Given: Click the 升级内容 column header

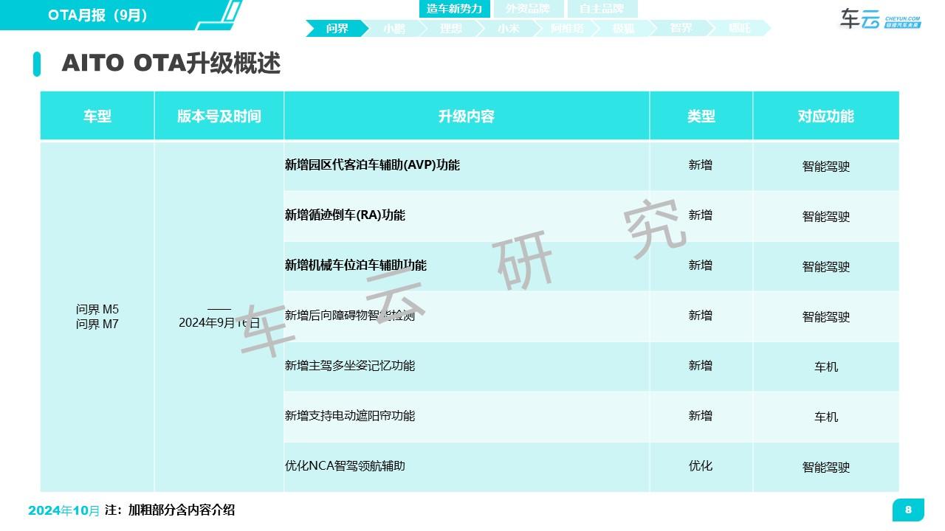Looking at the screenshot, I should click(x=467, y=116).
